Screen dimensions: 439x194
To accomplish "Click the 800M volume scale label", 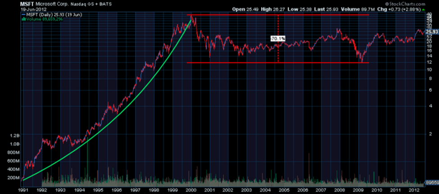I will point(14,153).
